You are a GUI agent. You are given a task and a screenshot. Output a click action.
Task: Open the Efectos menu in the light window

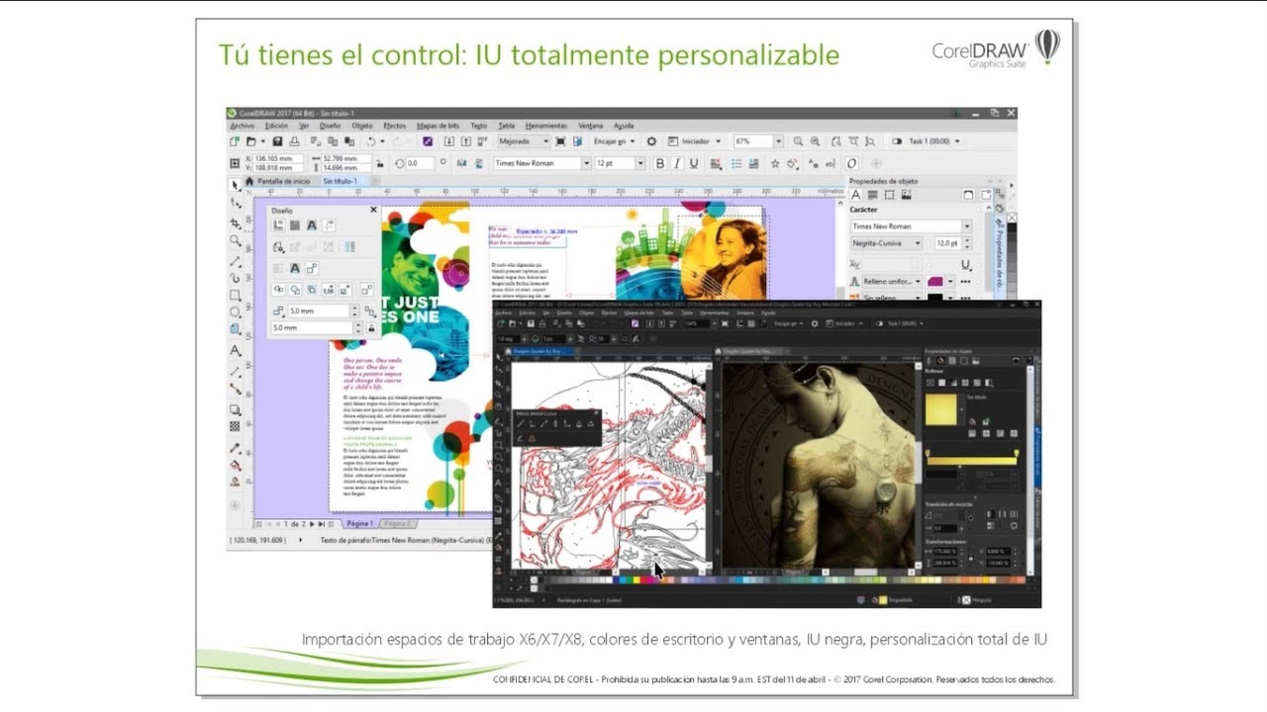point(394,126)
